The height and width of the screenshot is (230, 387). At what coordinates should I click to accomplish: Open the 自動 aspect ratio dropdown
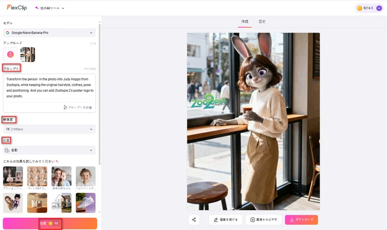tap(49, 150)
